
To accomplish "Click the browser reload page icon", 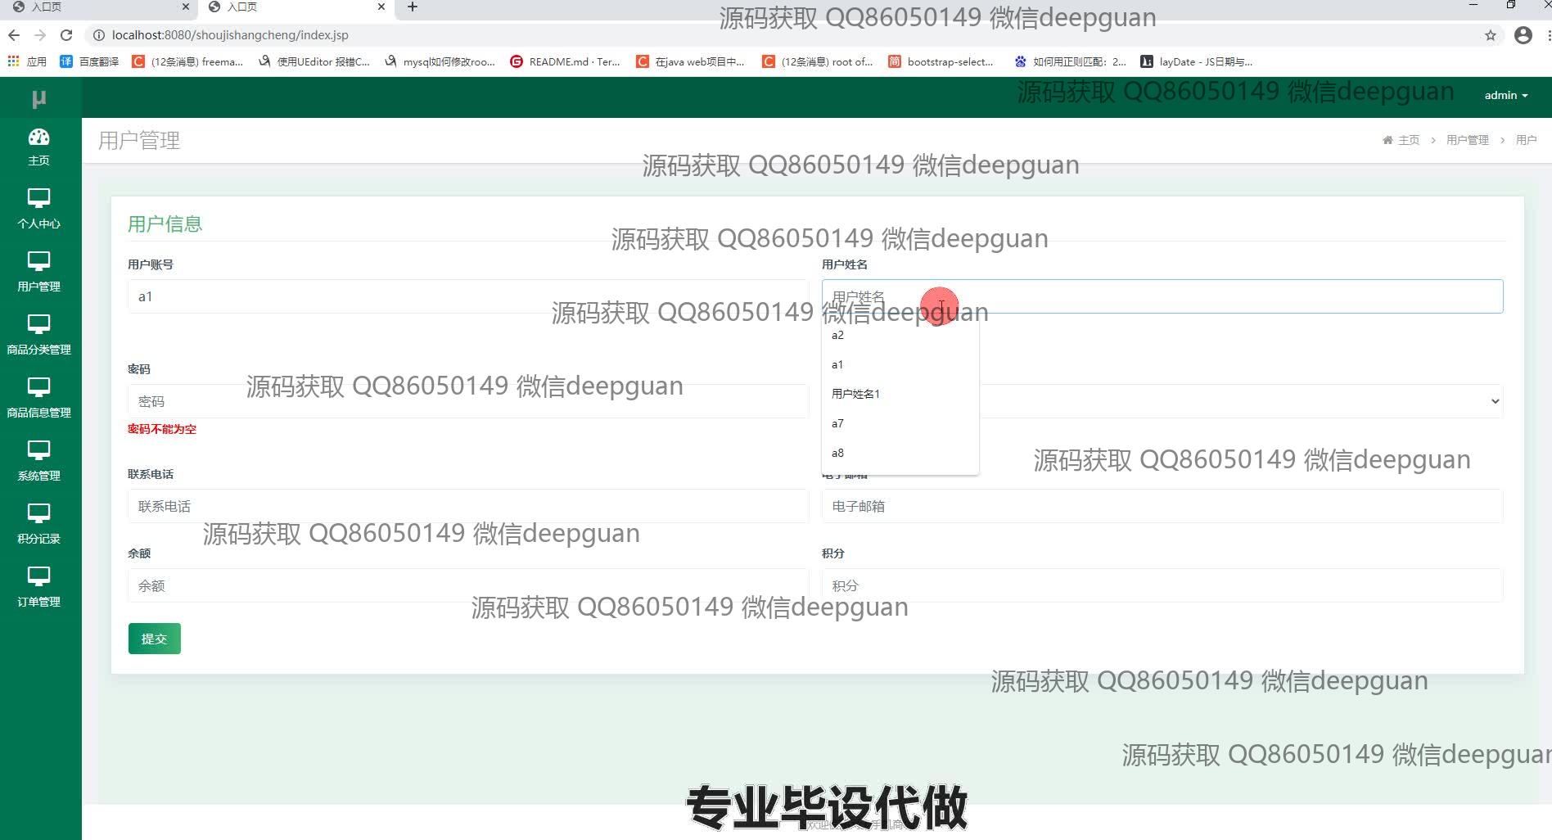I will pos(66,35).
